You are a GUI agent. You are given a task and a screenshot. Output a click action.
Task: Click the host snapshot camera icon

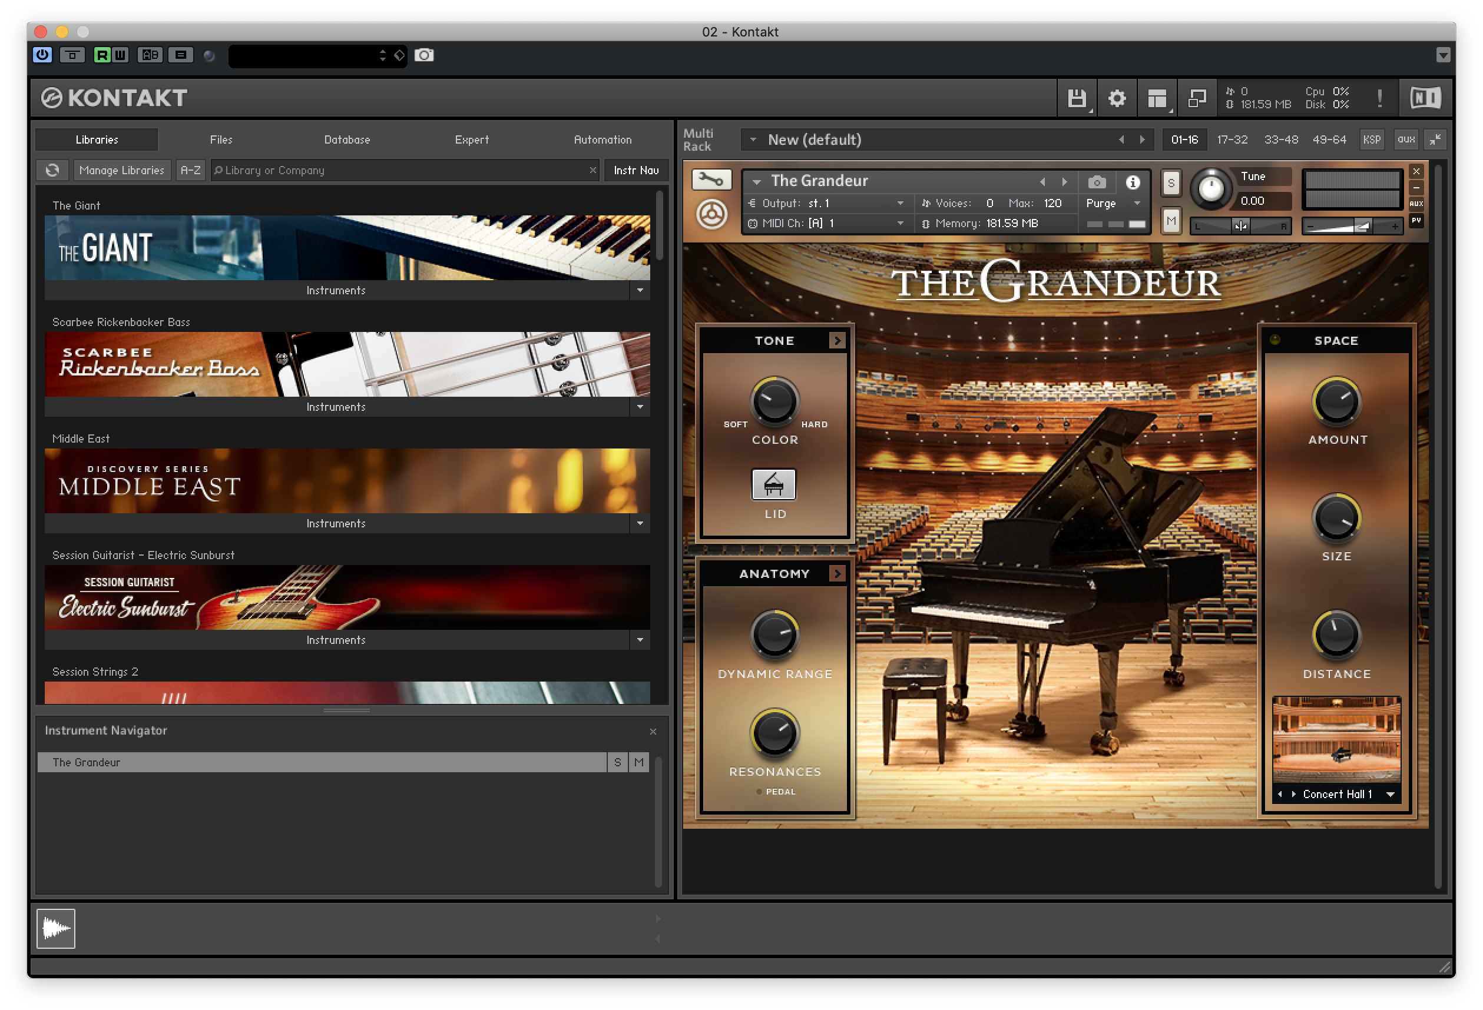point(423,55)
